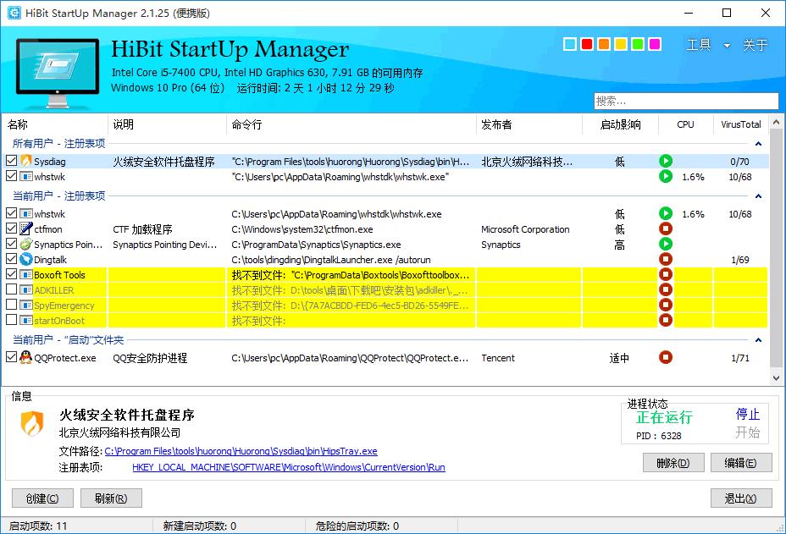Click the red stopped icon for Dingtalk

coord(665,260)
